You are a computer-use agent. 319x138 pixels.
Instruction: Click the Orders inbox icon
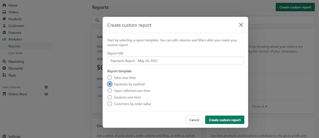(4, 12)
